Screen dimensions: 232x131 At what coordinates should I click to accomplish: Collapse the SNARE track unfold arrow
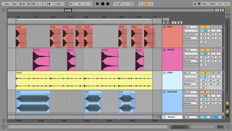tap(164, 50)
